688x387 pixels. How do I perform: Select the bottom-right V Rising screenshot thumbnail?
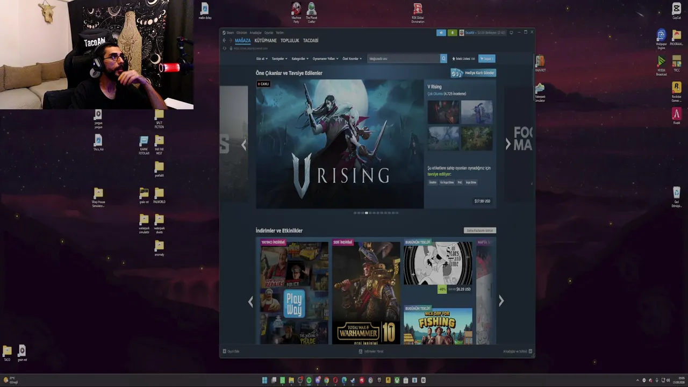[x=476, y=138]
